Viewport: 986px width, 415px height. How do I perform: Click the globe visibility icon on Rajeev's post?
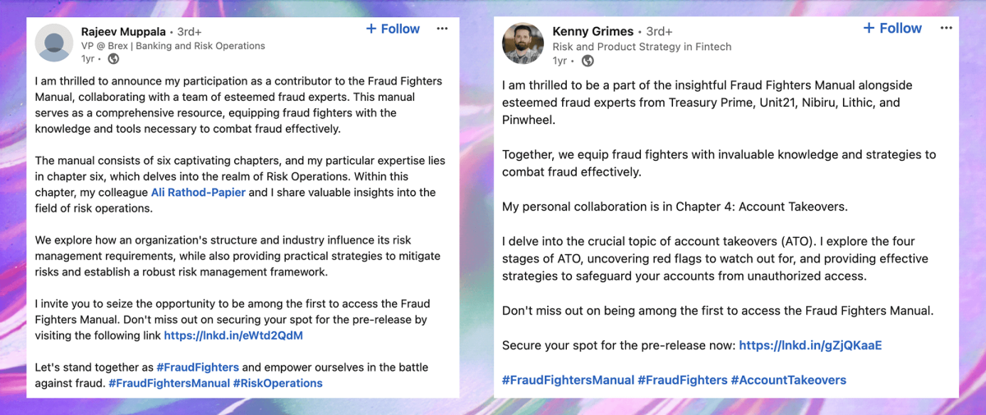[x=113, y=59]
